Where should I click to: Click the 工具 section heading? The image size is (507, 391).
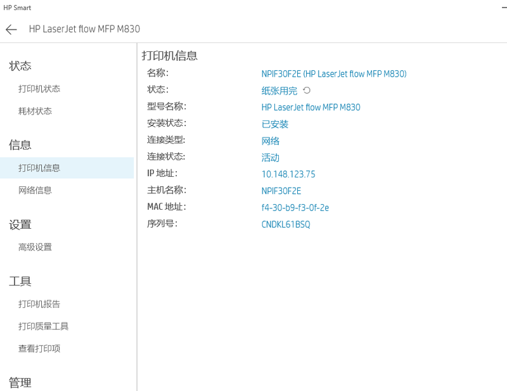(20, 281)
